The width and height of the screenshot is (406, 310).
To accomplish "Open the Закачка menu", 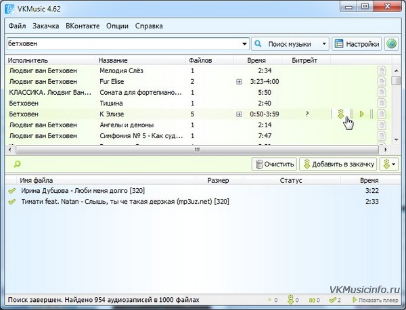I will pyautogui.click(x=45, y=26).
